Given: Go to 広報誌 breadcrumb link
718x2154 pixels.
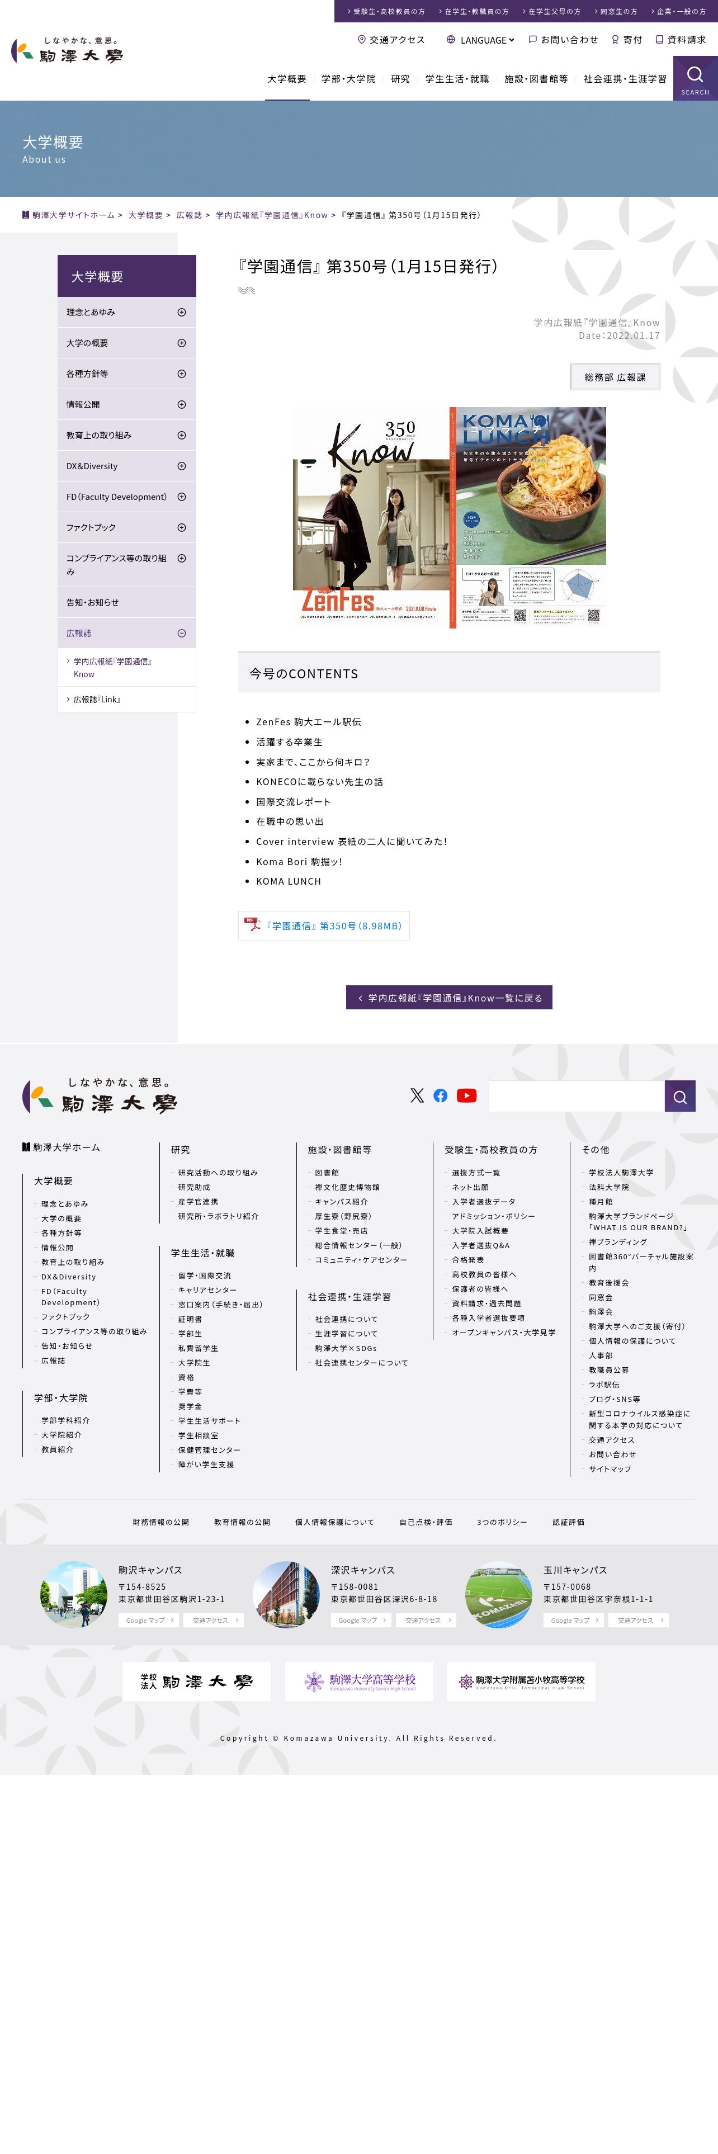Looking at the screenshot, I should pos(189,215).
